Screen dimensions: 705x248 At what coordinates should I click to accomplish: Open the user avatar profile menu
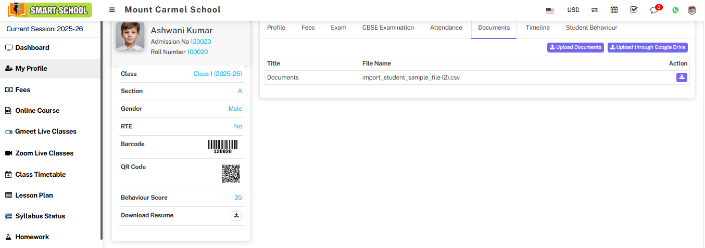691,10
